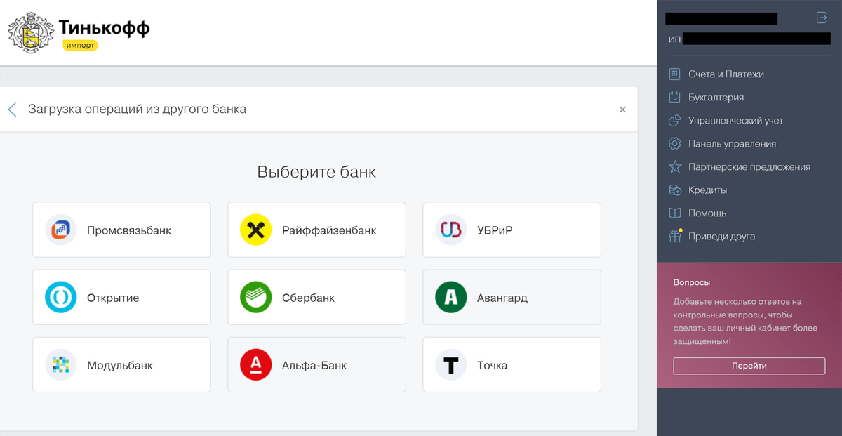Choose the bank named Открытие

(121, 297)
